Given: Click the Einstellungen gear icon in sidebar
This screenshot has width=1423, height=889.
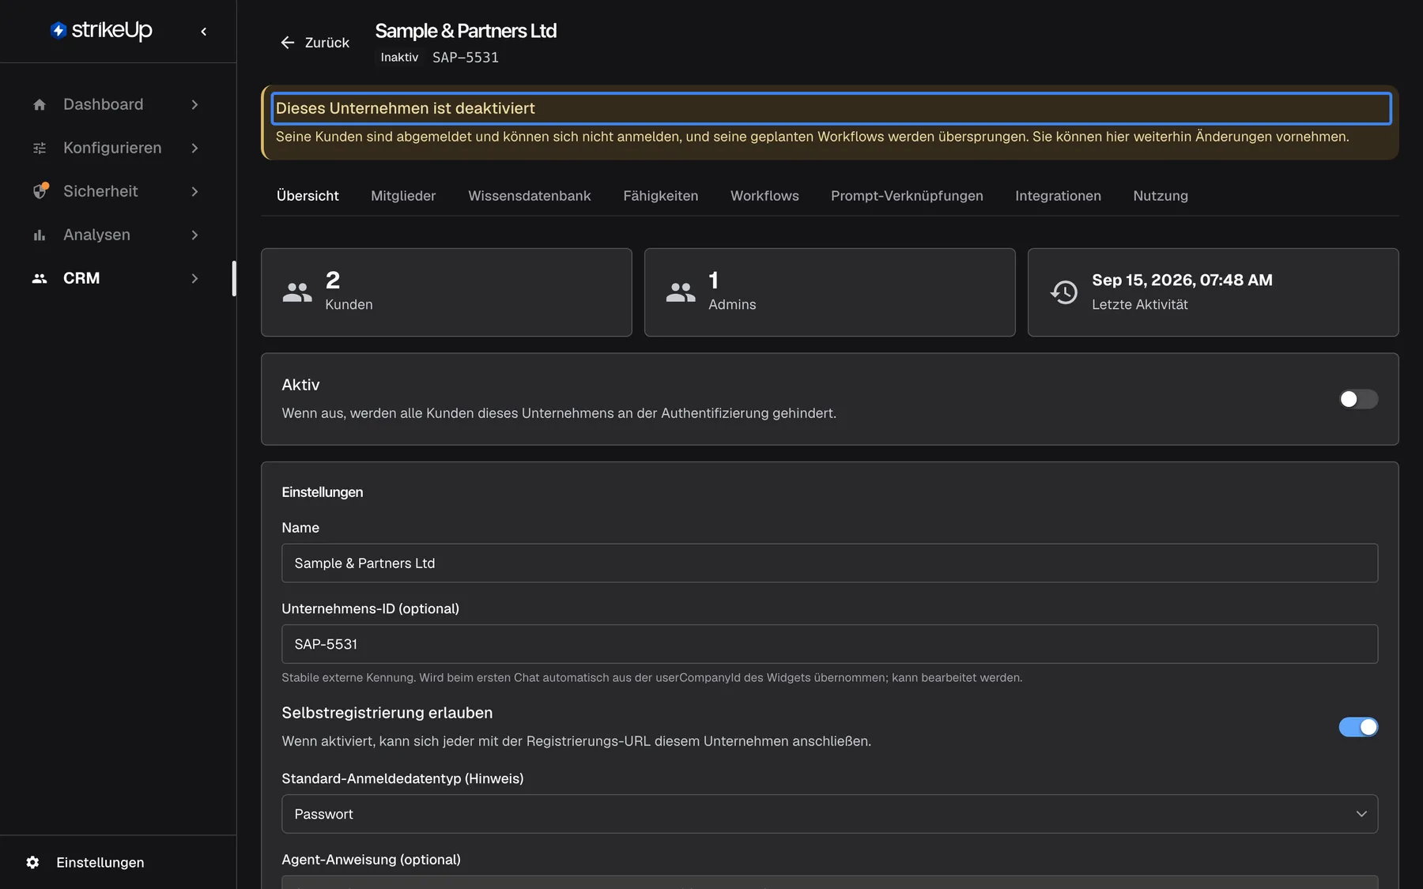Looking at the screenshot, I should pos(32,862).
